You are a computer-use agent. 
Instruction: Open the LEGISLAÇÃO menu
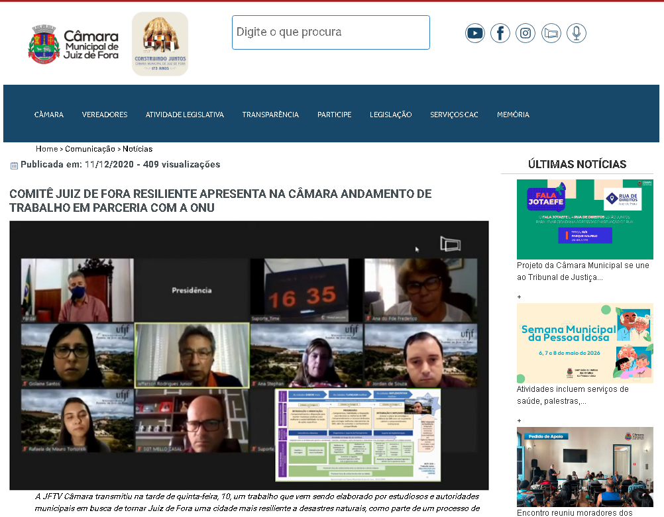coord(391,115)
